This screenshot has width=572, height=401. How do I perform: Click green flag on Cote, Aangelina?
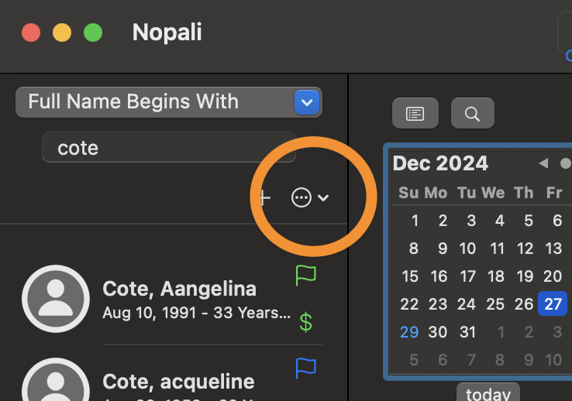click(x=305, y=276)
